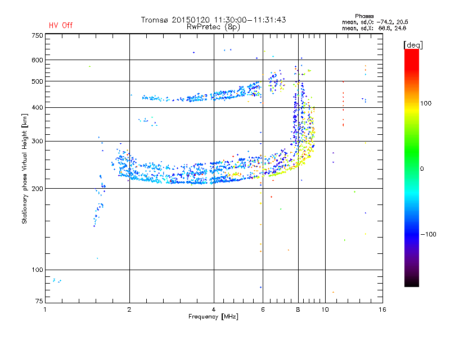Click the x-axis tick label "1"

[x=45, y=309]
